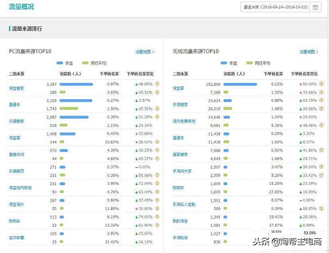Click info icon beside 72.04% change
Screen dimensions: 329x253
157,183
